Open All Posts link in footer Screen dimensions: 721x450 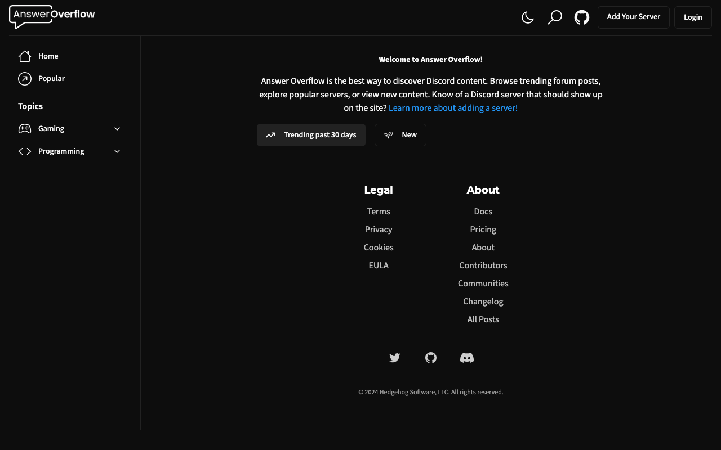(x=483, y=319)
